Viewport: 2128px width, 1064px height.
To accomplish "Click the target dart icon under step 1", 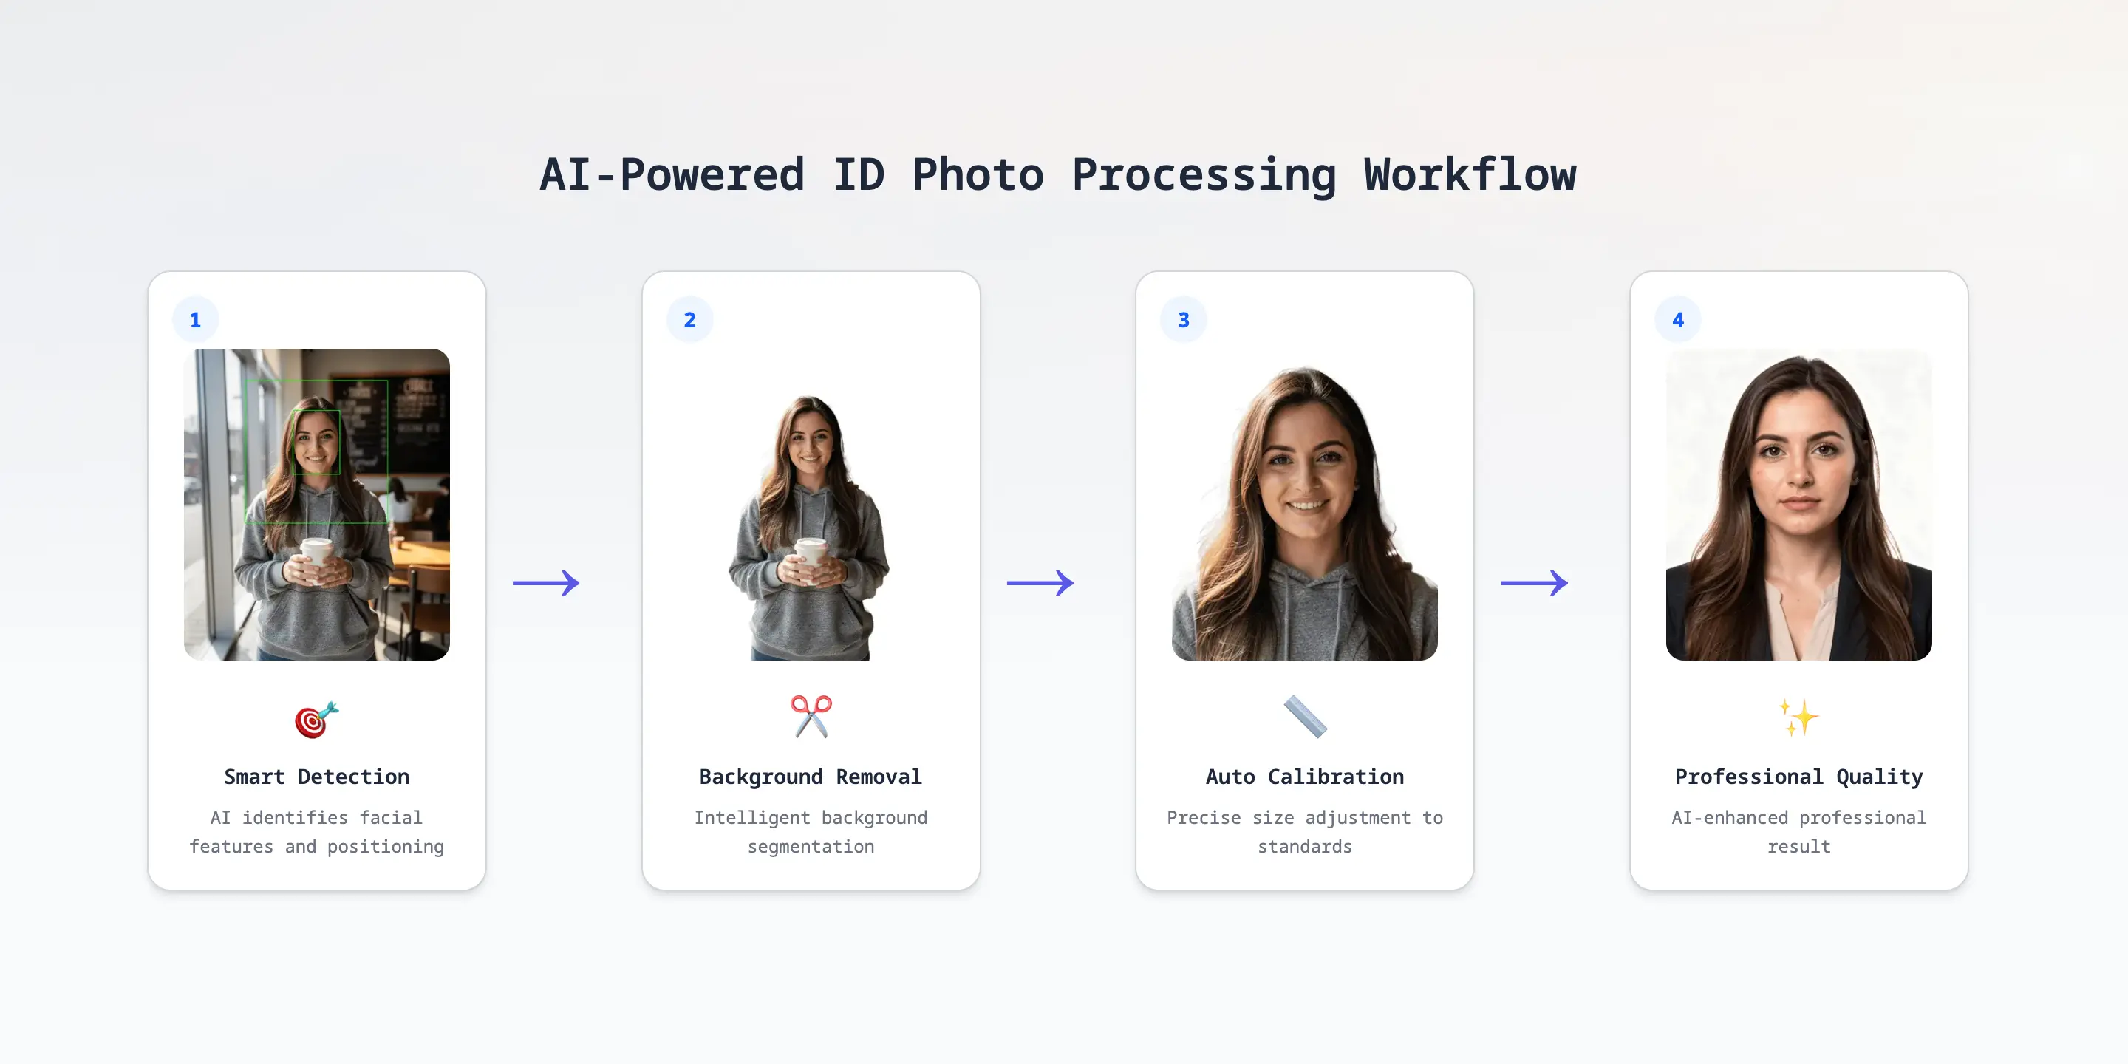I will click(x=316, y=719).
